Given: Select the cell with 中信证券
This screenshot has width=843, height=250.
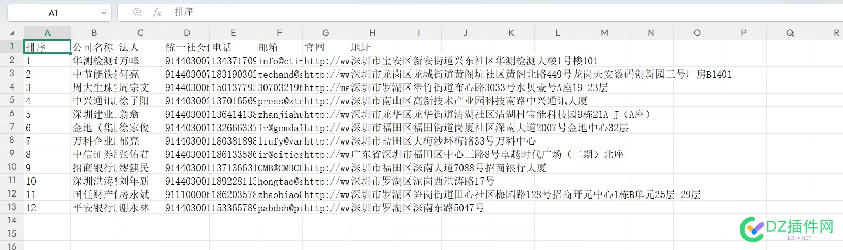Looking at the screenshot, I should [94, 154].
